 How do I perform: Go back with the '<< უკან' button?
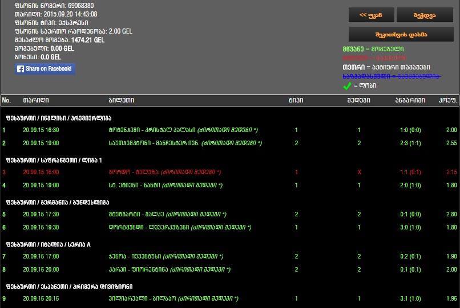point(371,15)
